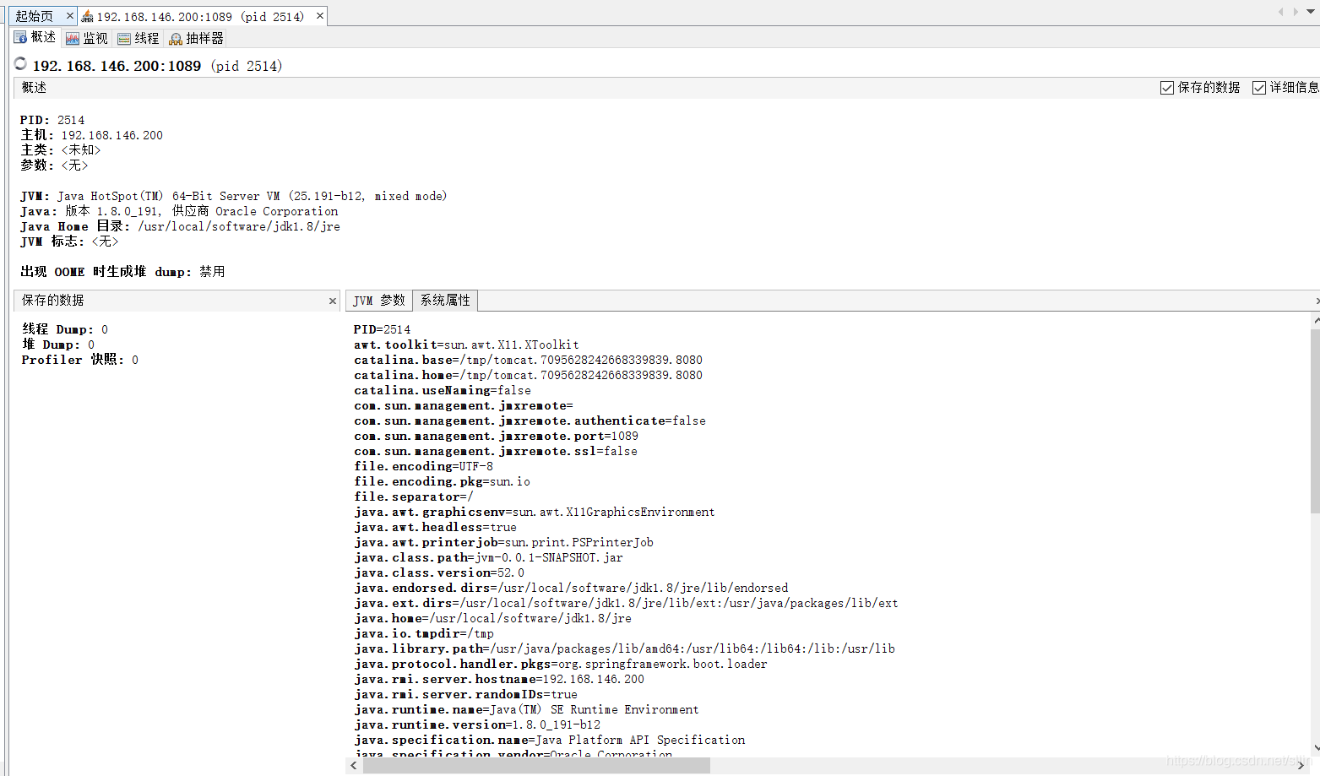
Task: Click the '线程 Dump: 0' entry
Action: [65, 329]
